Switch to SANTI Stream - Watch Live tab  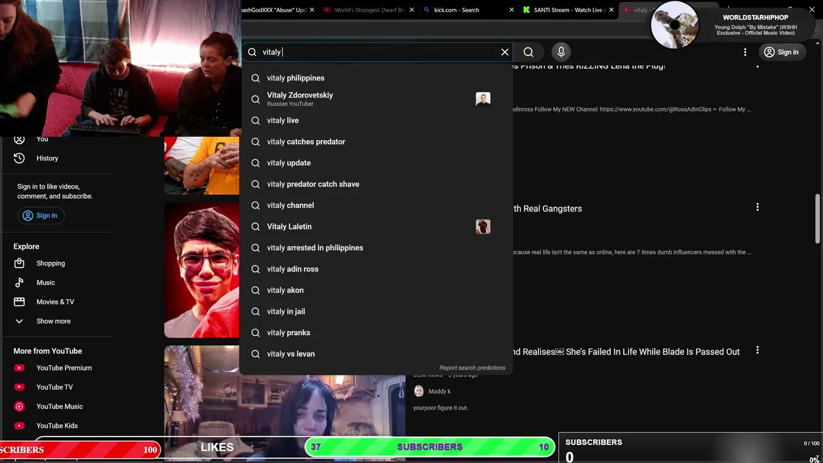[569, 10]
